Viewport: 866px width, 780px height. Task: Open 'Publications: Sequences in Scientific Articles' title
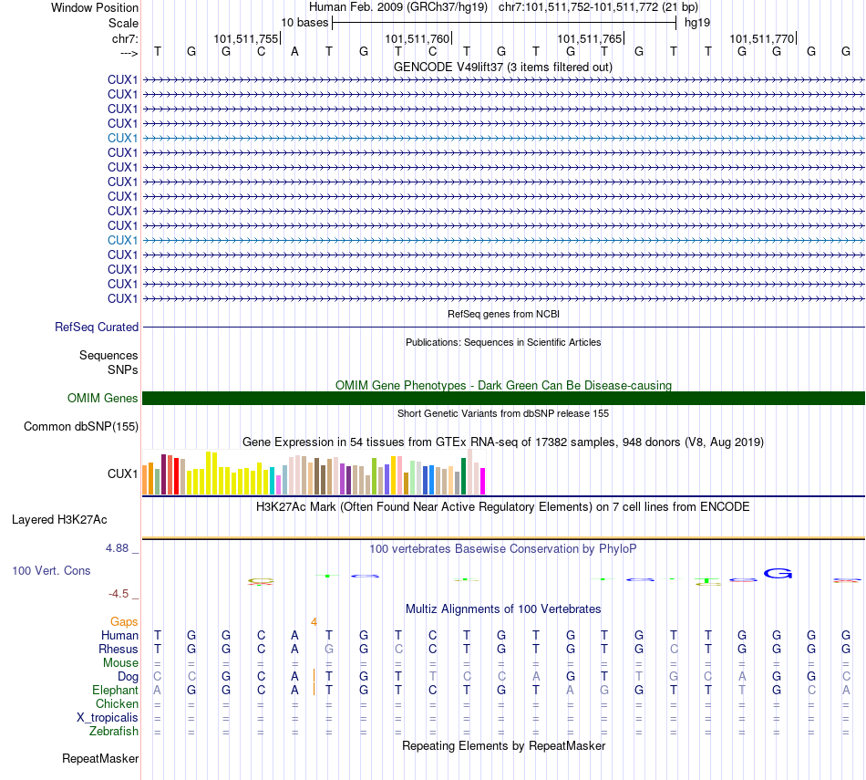[503, 342]
